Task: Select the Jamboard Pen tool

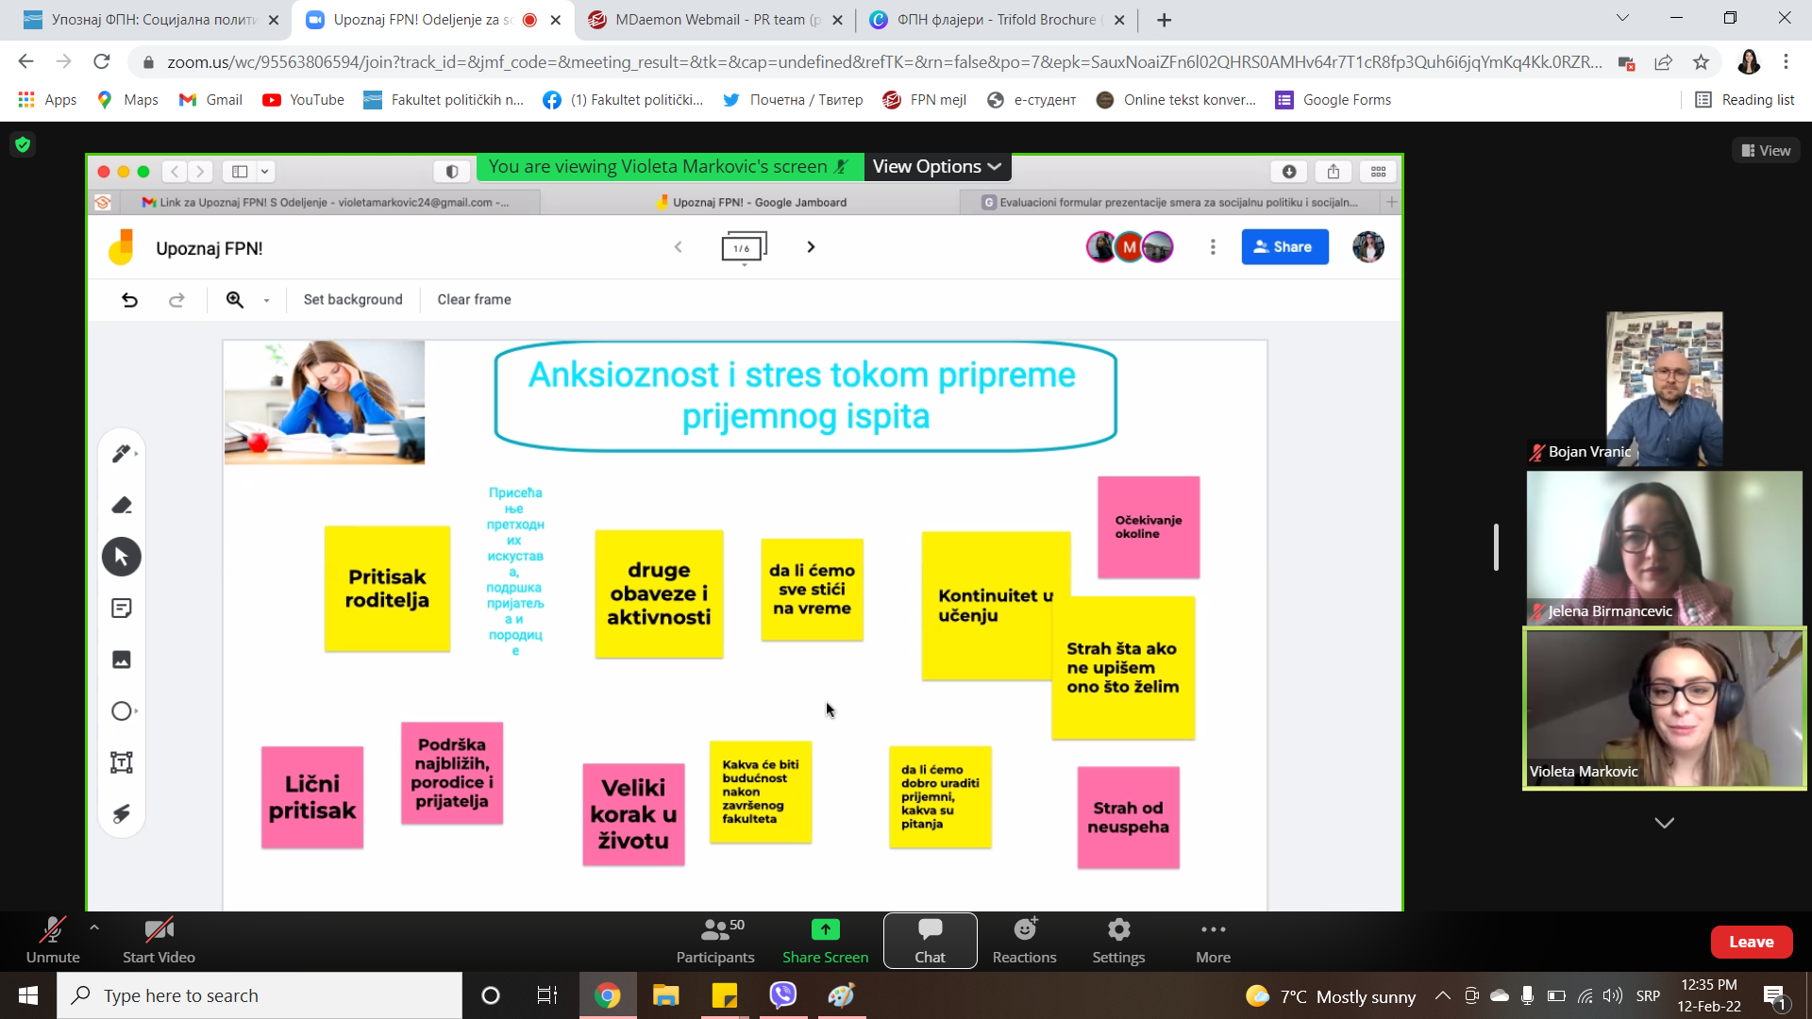Action: (121, 454)
